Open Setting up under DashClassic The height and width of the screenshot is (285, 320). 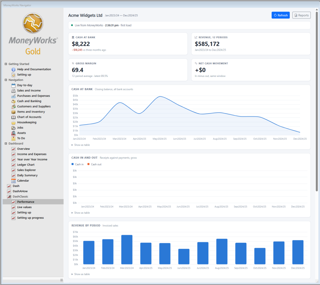pos(24,212)
